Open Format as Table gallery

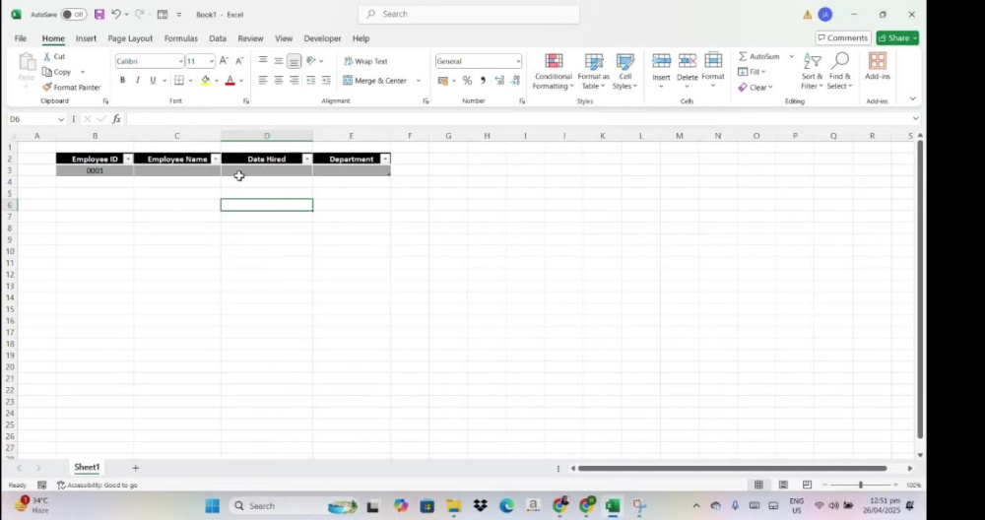pos(594,72)
